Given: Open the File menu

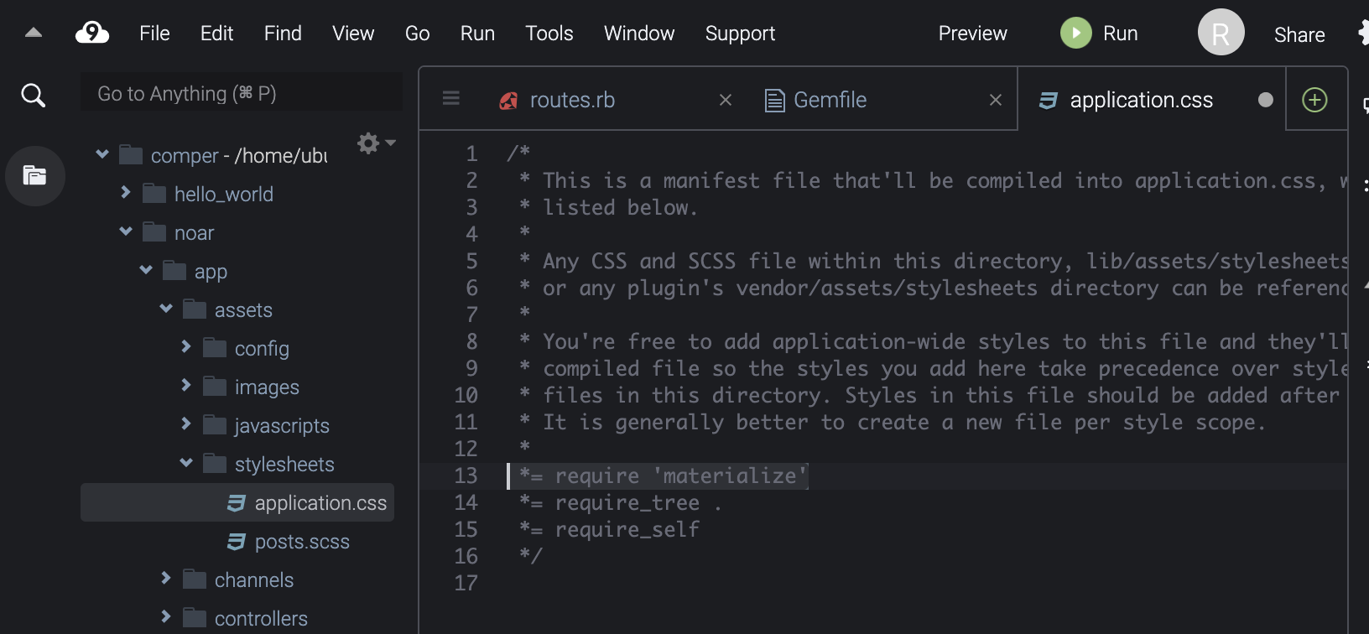Looking at the screenshot, I should [x=154, y=33].
